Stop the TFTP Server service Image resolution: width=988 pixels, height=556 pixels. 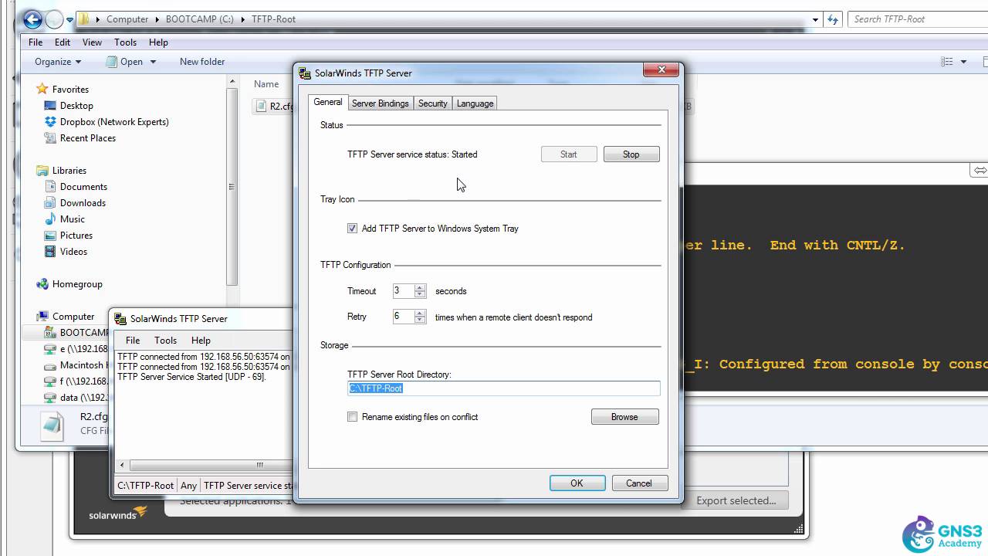click(631, 154)
